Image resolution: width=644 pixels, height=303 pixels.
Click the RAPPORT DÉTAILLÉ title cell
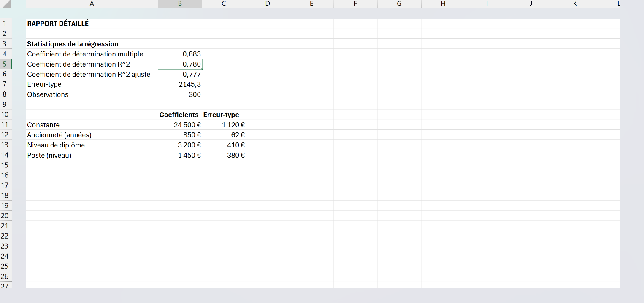92,24
